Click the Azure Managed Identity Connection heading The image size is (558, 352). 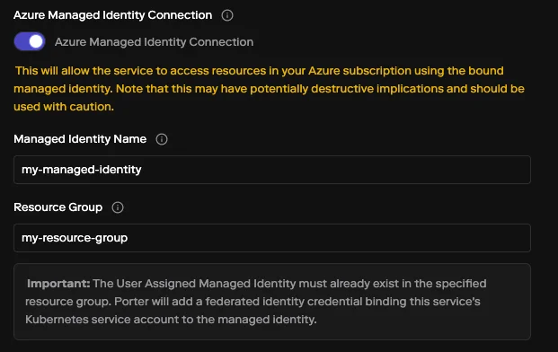[113, 15]
